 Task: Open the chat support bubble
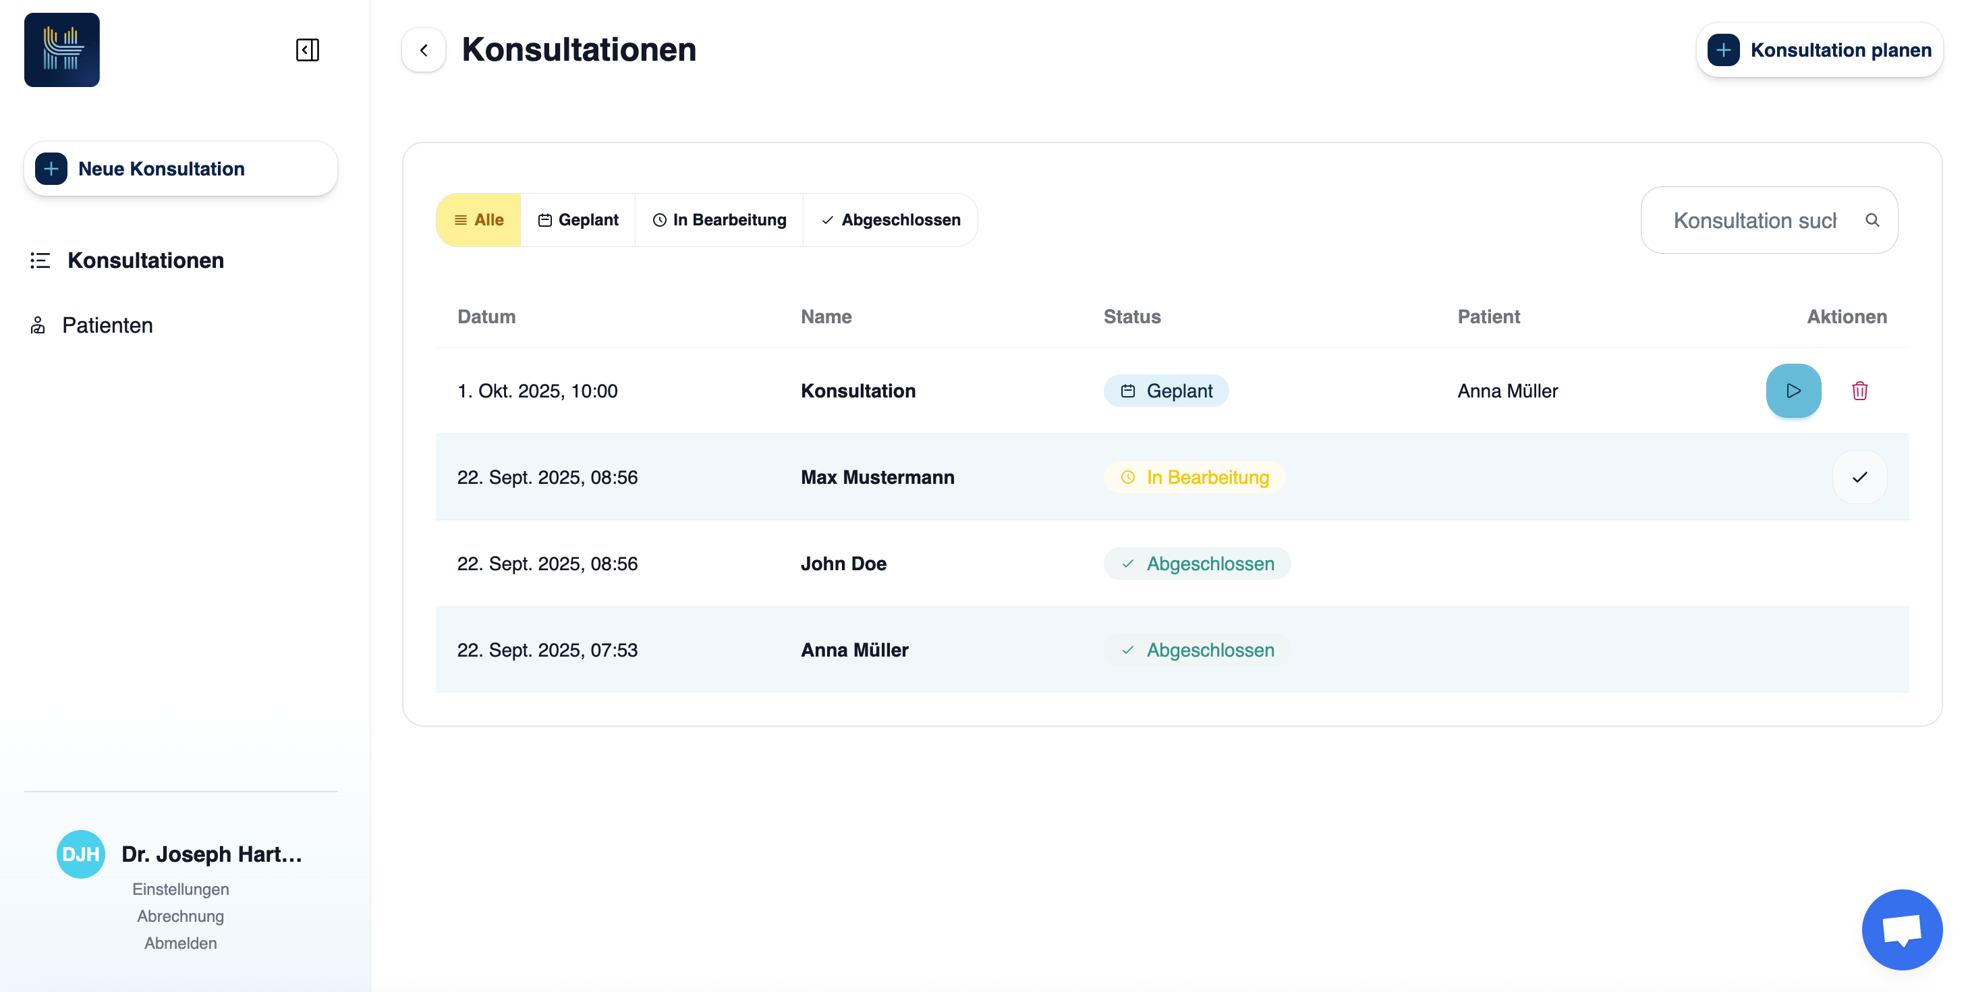(1901, 929)
